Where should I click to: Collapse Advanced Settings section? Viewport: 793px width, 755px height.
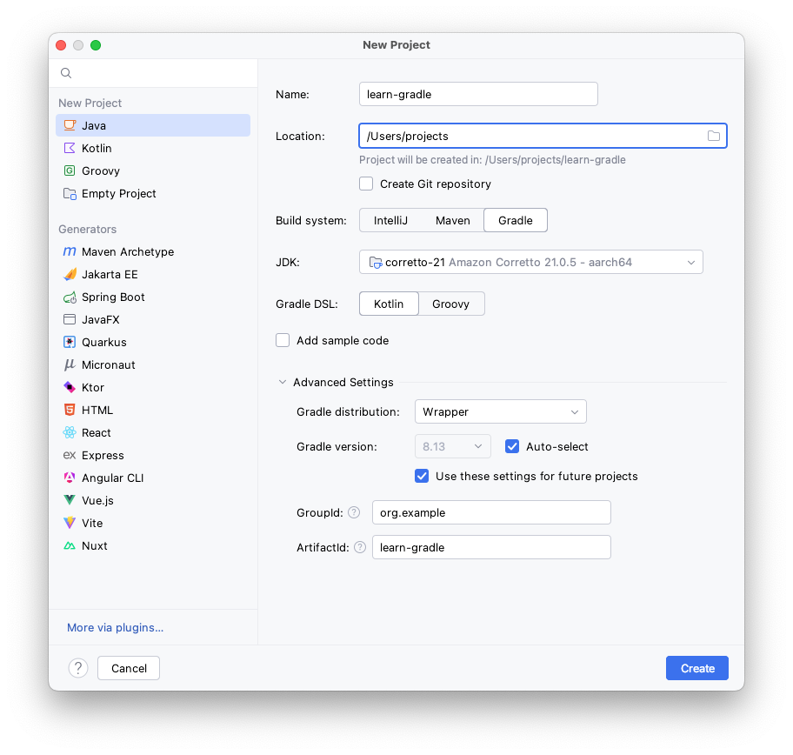283,382
